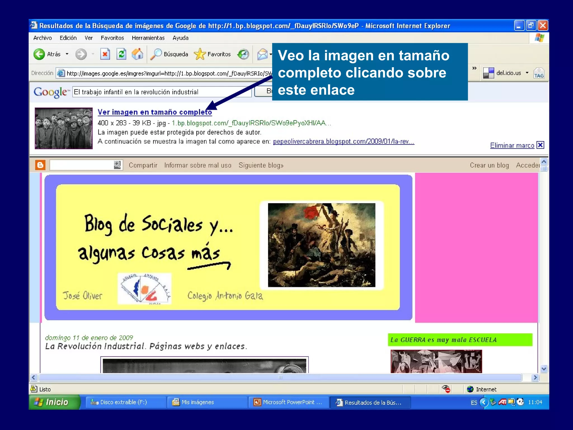Click the Colegio Antonio Gala logo image
573x430 pixels.
coord(144,289)
